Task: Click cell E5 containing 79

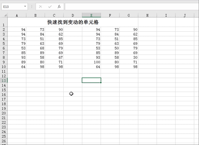Action: [x=91, y=43]
